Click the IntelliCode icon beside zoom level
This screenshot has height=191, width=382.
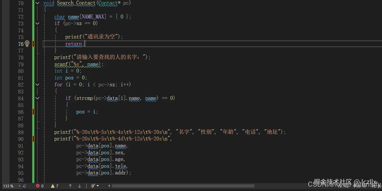pos(25,186)
